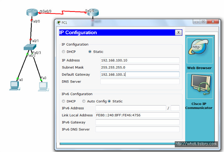Click the Subnet Mask field 255.255.255.0

[140, 67]
